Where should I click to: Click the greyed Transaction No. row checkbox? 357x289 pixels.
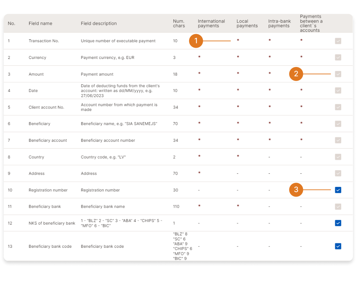(x=338, y=41)
